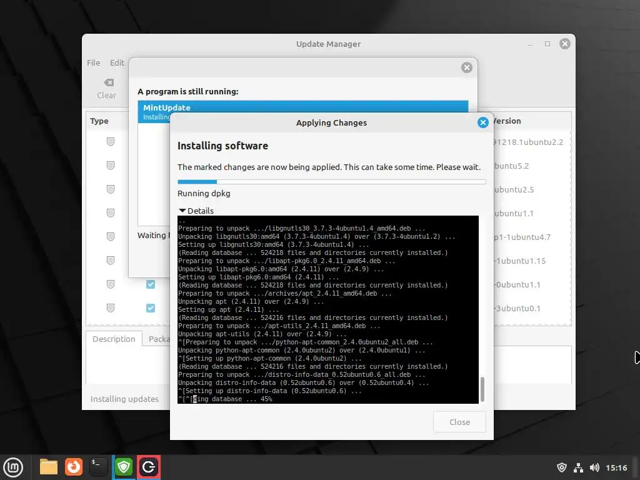Open the Linux Mint start menu
The height and width of the screenshot is (480, 640).
pyautogui.click(x=13, y=467)
